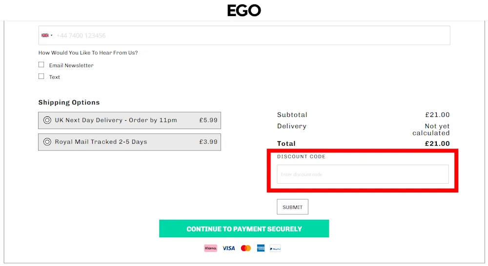Click the Mastercard logo icon
This screenshot has height=266, width=488.
tap(246, 248)
